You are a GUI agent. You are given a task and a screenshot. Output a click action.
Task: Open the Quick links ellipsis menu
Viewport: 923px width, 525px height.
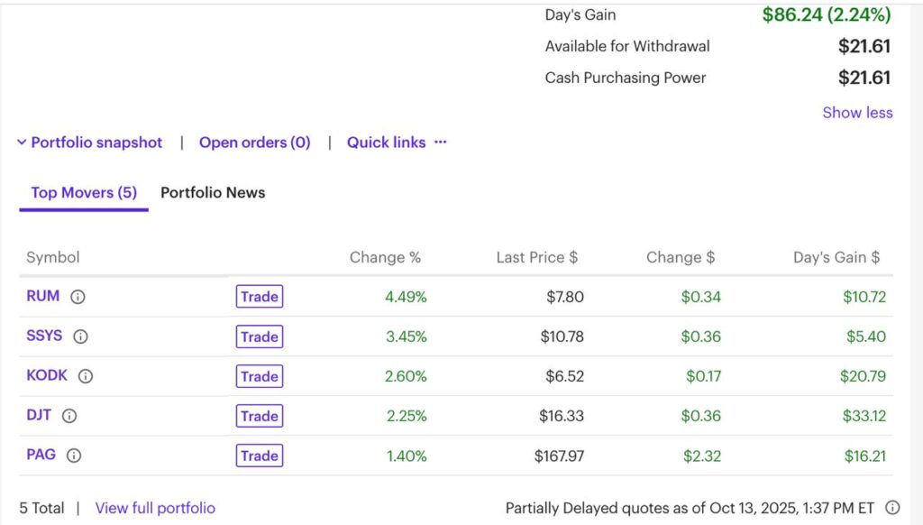440,143
